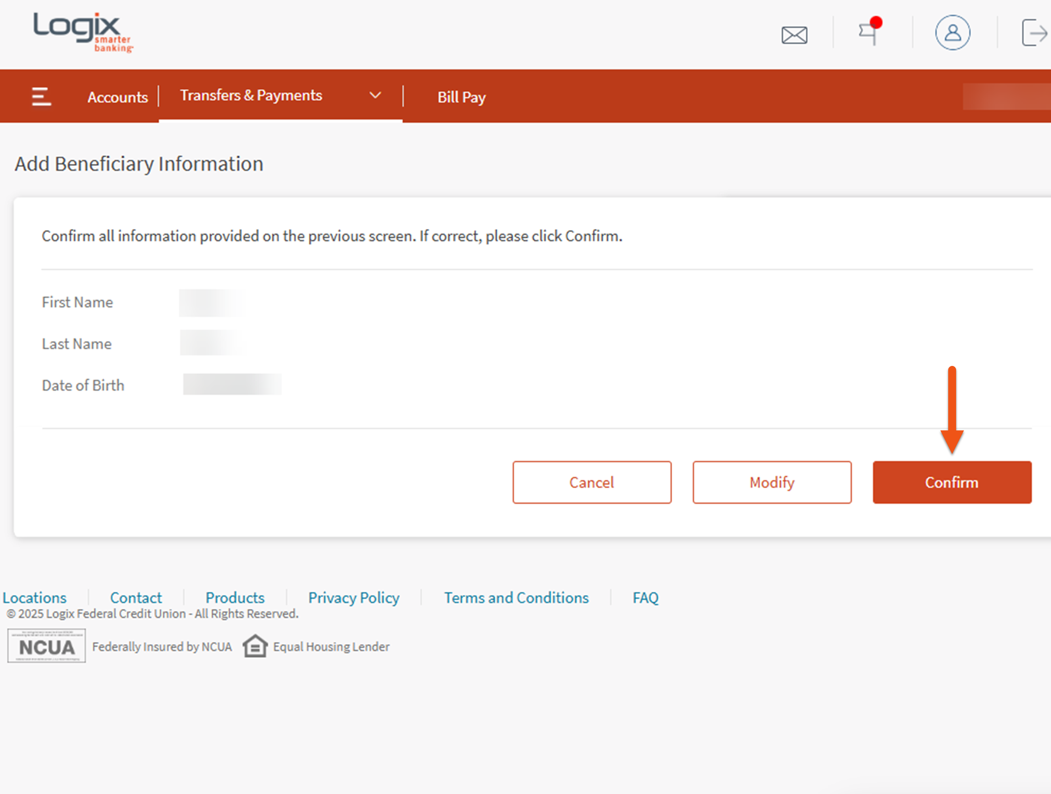Open Terms and Conditions link
This screenshot has width=1051, height=794.
pos(516,597)
